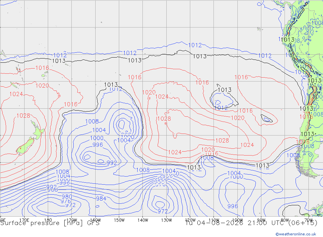
Task: Click the 90W longitude label
Action: (261, 220)
